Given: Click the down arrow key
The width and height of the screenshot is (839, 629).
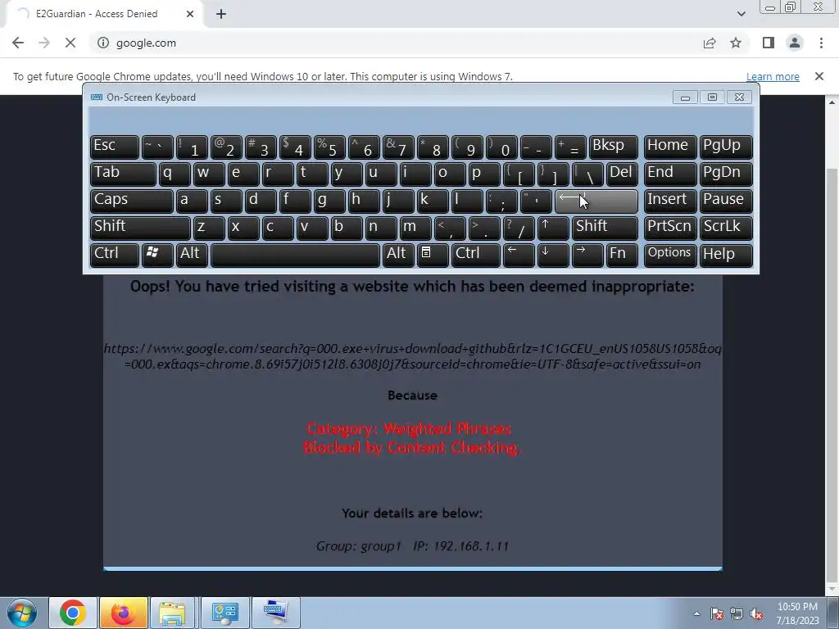Looking at the screenshot, I should pyautogui.click(x=553, y=255).
